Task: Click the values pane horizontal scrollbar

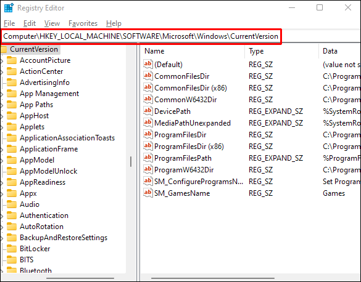Action: point(213,278)
